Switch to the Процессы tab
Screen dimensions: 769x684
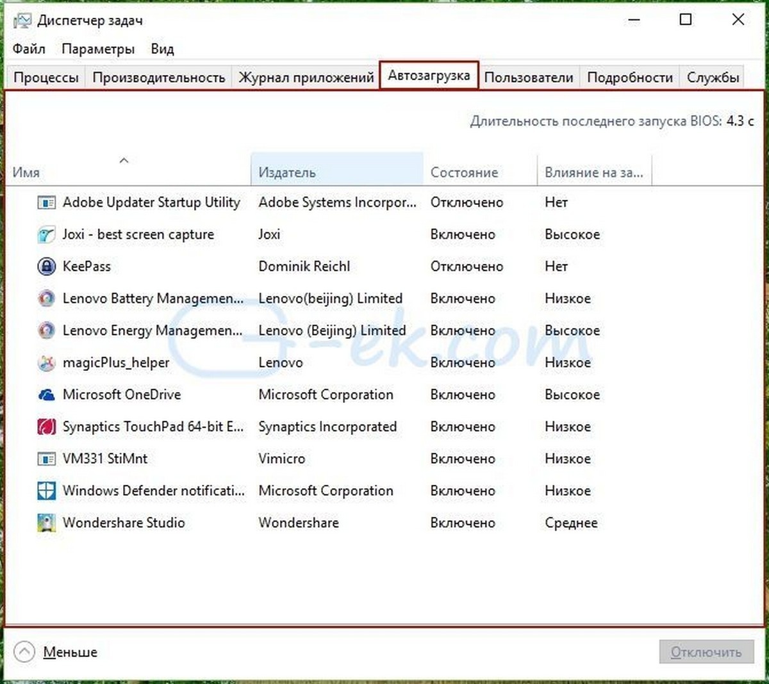tap(46, 77)
